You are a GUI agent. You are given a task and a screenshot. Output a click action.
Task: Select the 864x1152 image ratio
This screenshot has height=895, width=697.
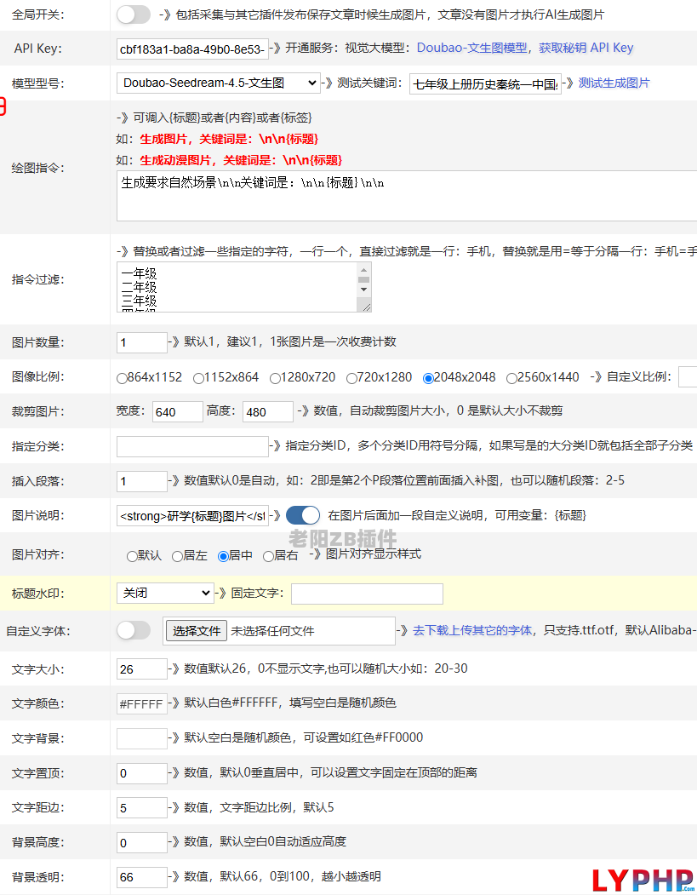[122, 377]
